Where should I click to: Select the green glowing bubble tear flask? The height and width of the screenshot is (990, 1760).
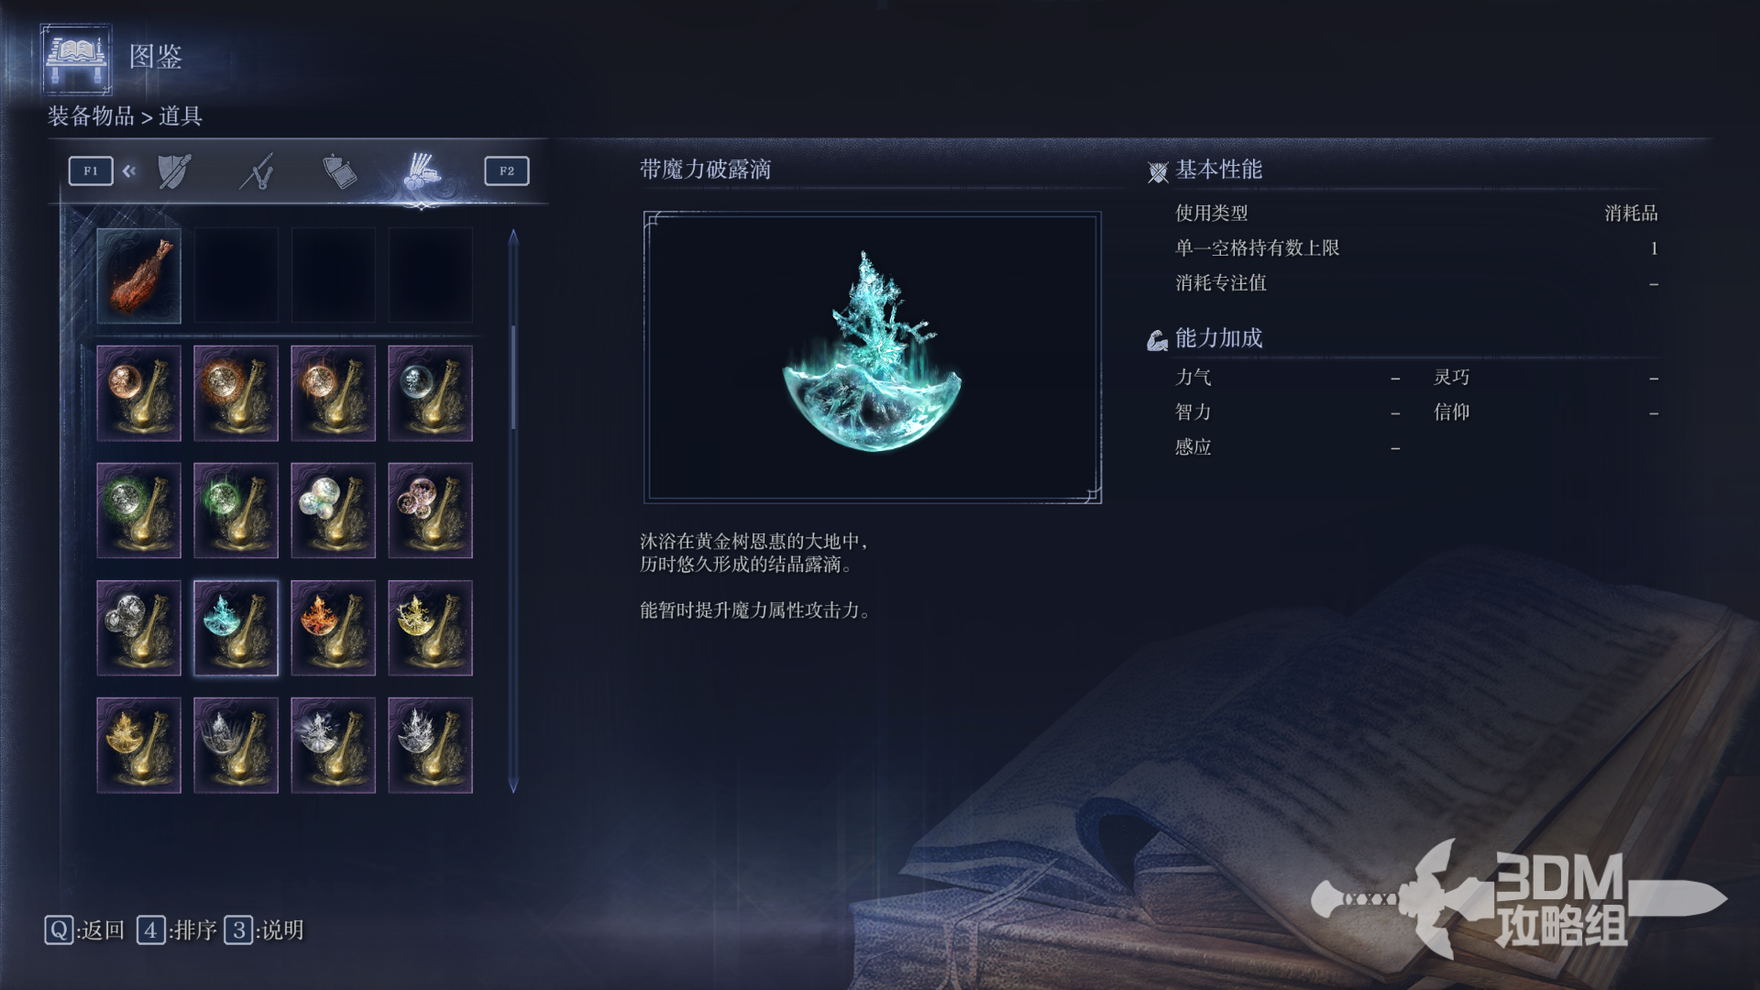point(139,511)
